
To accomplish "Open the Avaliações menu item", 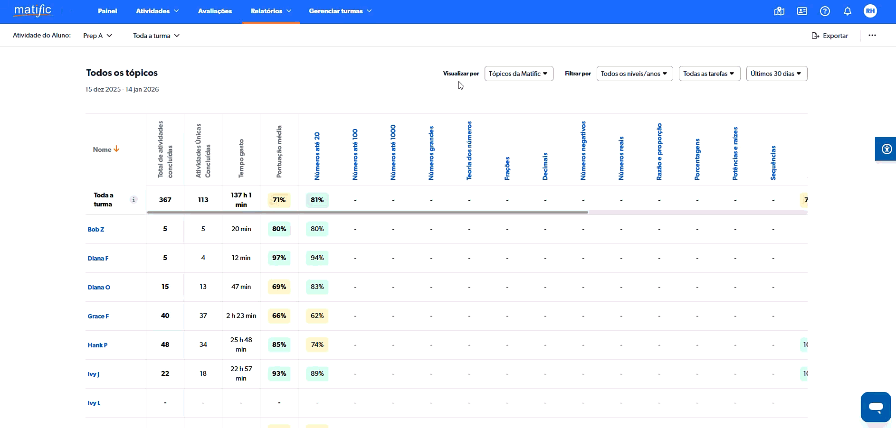I will point(215,11).
